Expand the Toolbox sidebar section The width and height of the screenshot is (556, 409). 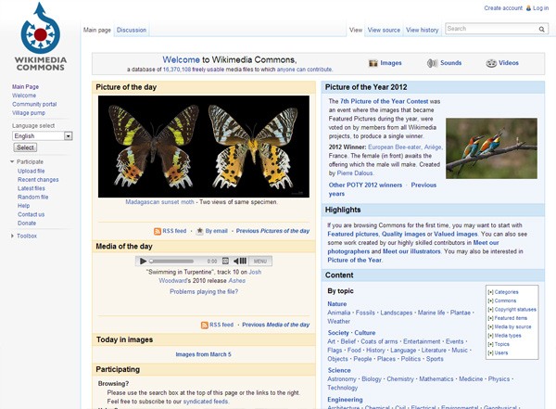coord(12,236)
